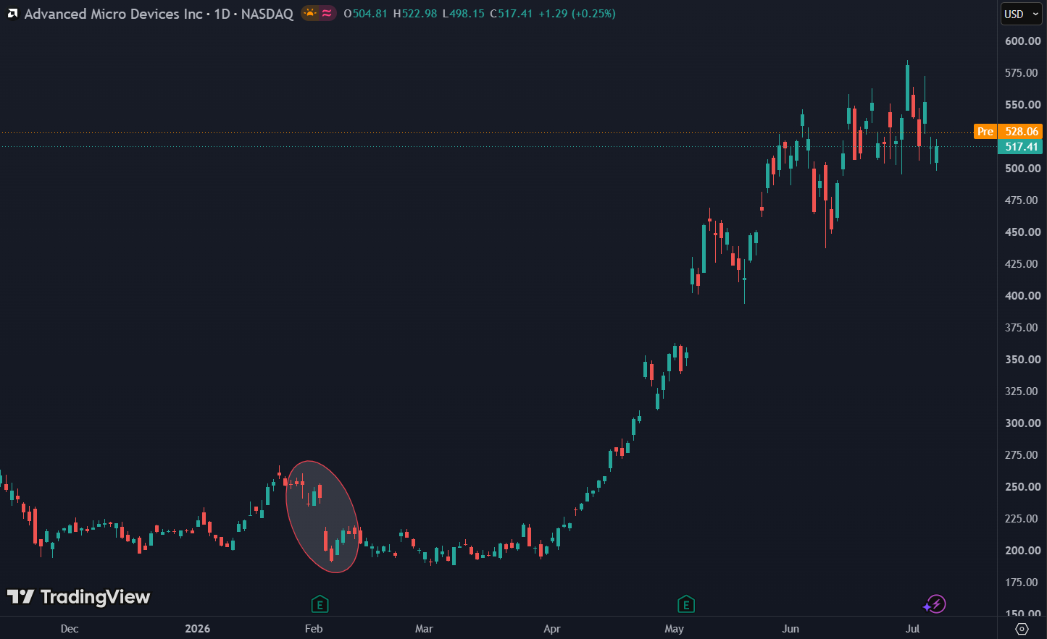The image size is (1047, 639).
Task: Click the orange Pre label on price axis
Action: (985, 131)
